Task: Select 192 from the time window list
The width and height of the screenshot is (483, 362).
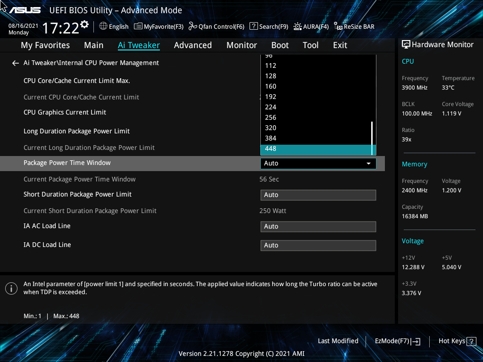Action: 316,97
